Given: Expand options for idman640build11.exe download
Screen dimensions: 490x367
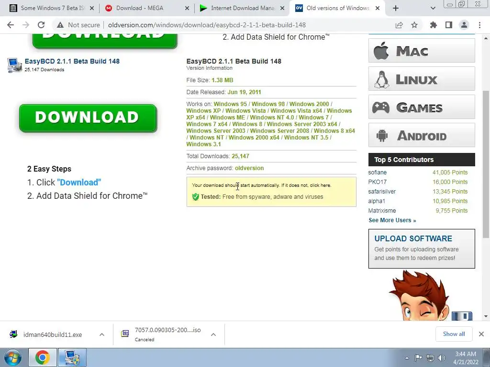Looking at the screenshot, I should tap(102, 335).
